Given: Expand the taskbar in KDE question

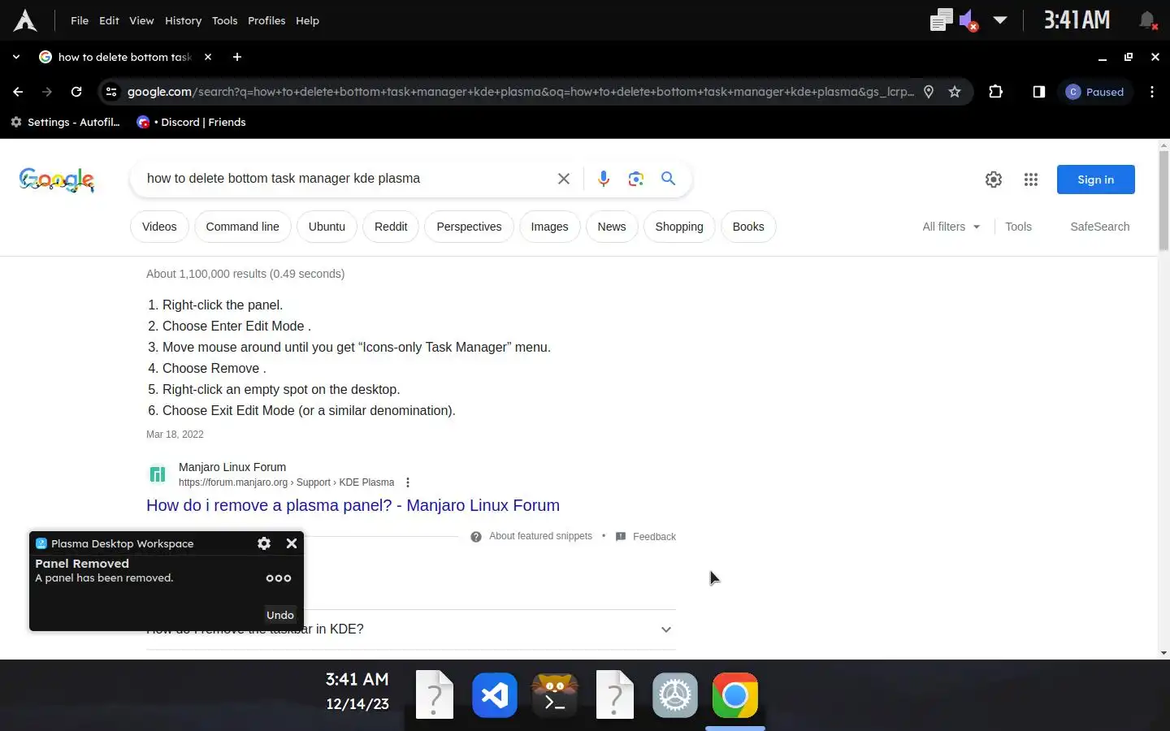Looking at the screenshot, I should pyautogui.click(x=411, y=629).
